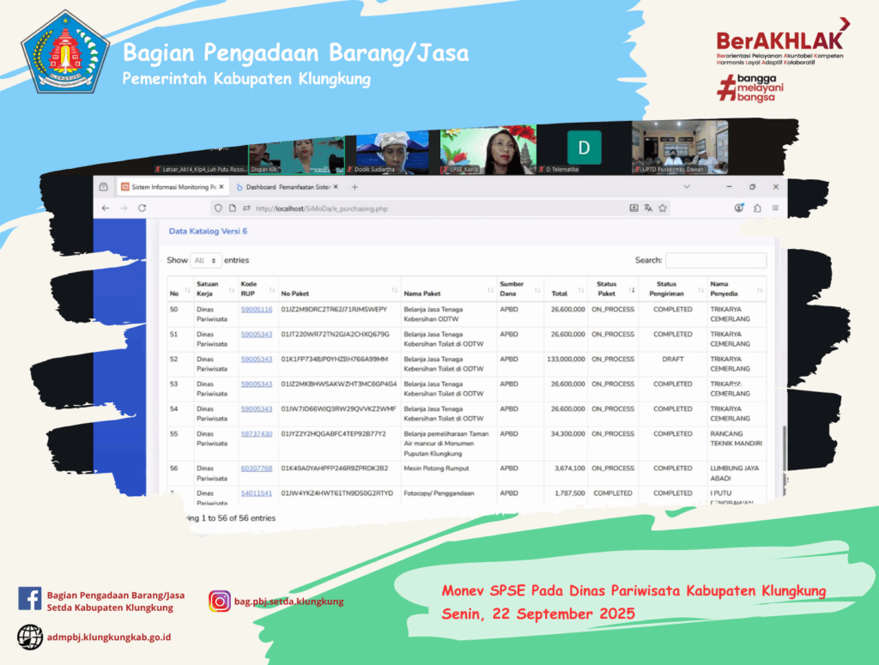Expand the list all tabs chevron
The image size is (879, 665).
pyautogui.click(x=686, y=186)
